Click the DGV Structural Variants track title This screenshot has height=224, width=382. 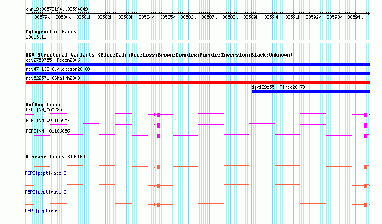point(159,55)
